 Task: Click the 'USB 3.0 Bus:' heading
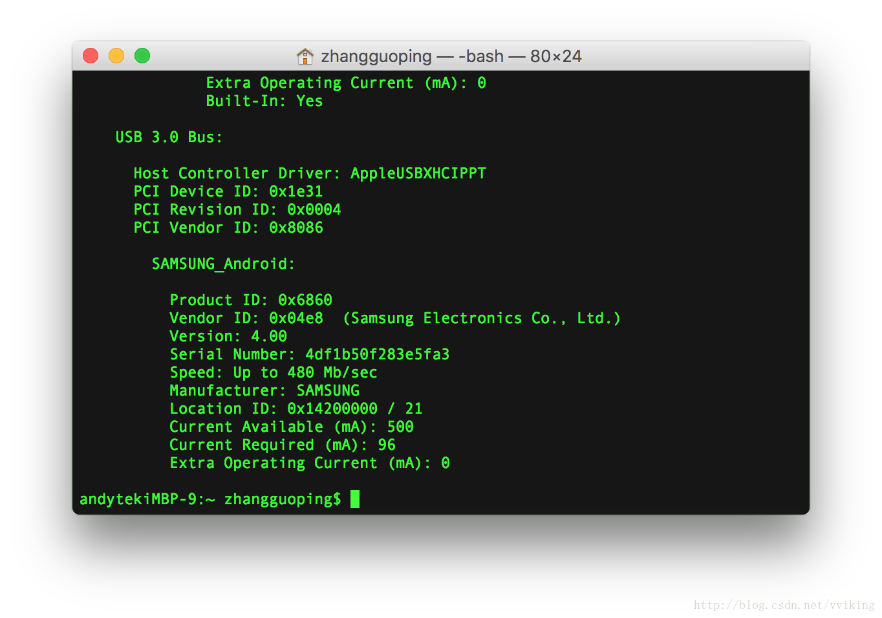click(169, 137)
